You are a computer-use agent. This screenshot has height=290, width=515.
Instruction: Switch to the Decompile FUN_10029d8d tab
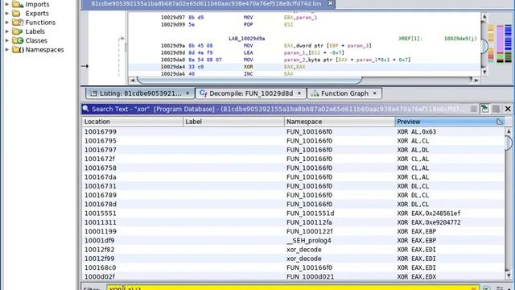pyautogui.click(x=250, y=93)
